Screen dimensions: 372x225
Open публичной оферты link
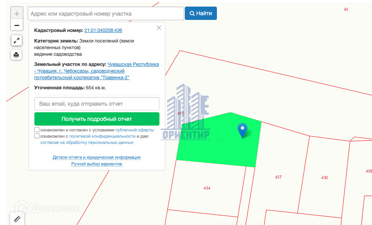[x=134, y=130]
